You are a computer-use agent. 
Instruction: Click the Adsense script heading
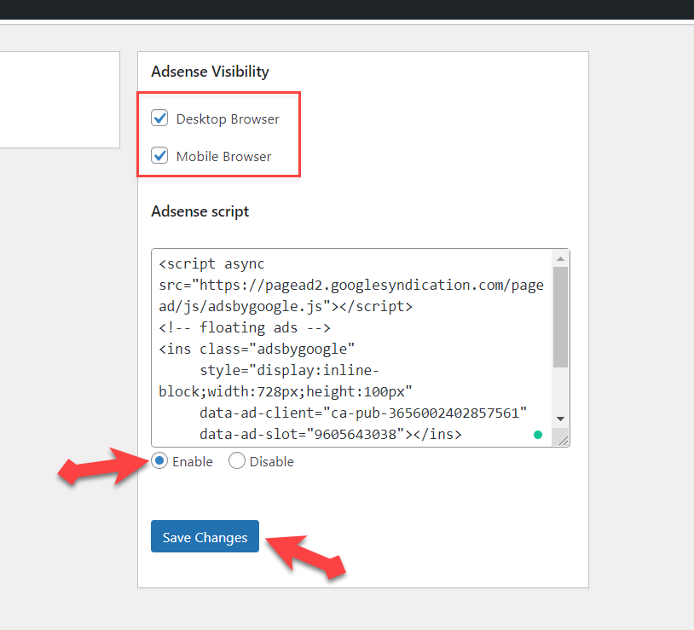(200, 211)
